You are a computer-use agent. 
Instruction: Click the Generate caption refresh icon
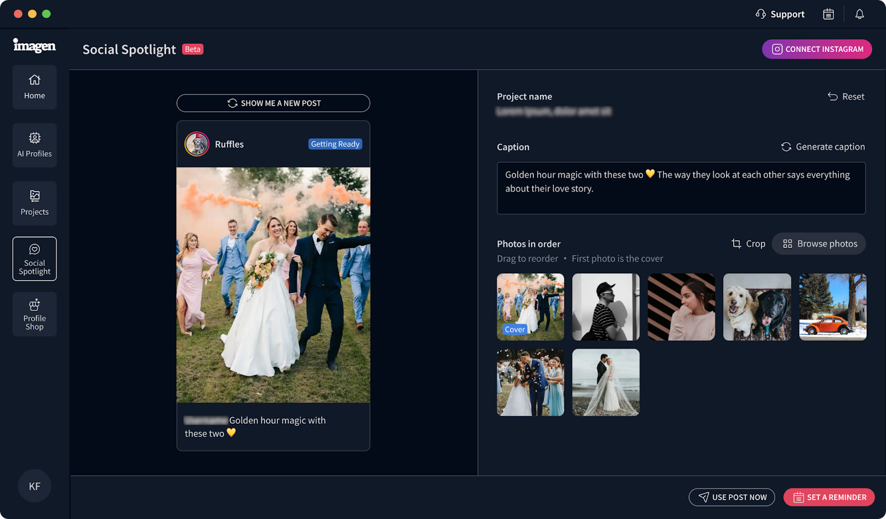786,147
